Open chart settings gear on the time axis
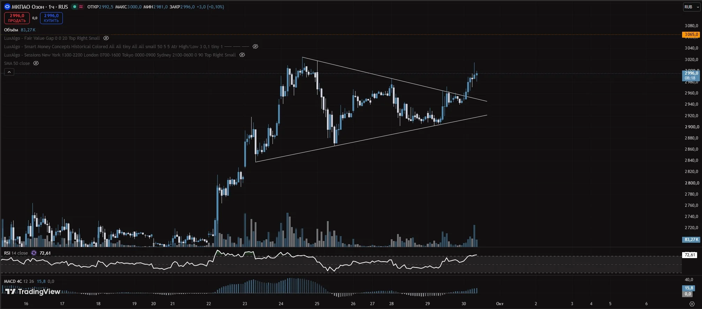This screenshot has height=309, width=702. (x=692, y=304)
